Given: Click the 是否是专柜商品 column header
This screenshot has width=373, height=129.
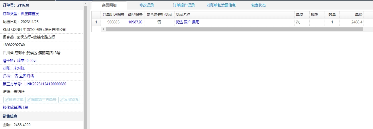Looking at the screenshot, I should 159,15.
